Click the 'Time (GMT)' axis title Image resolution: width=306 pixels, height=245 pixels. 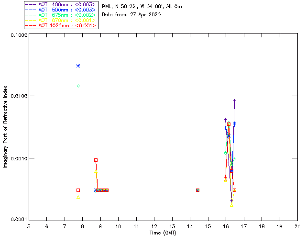(163, 233)
